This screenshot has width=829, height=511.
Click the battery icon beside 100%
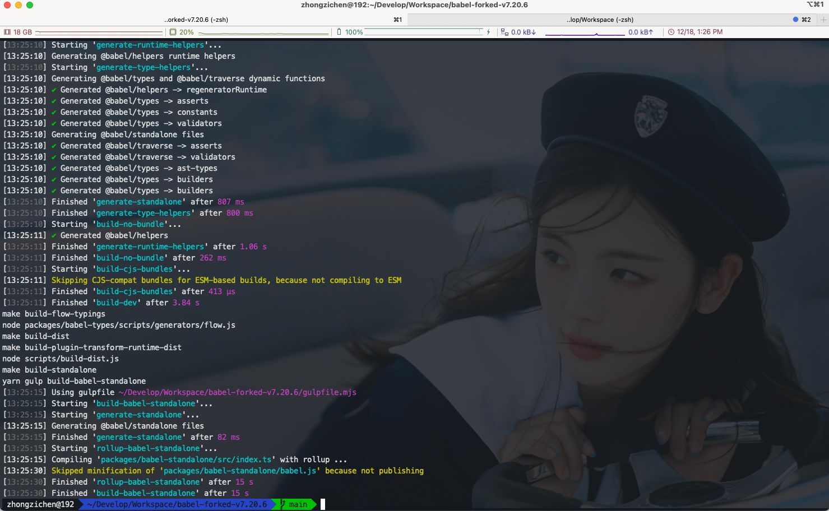tap(339, 32)
